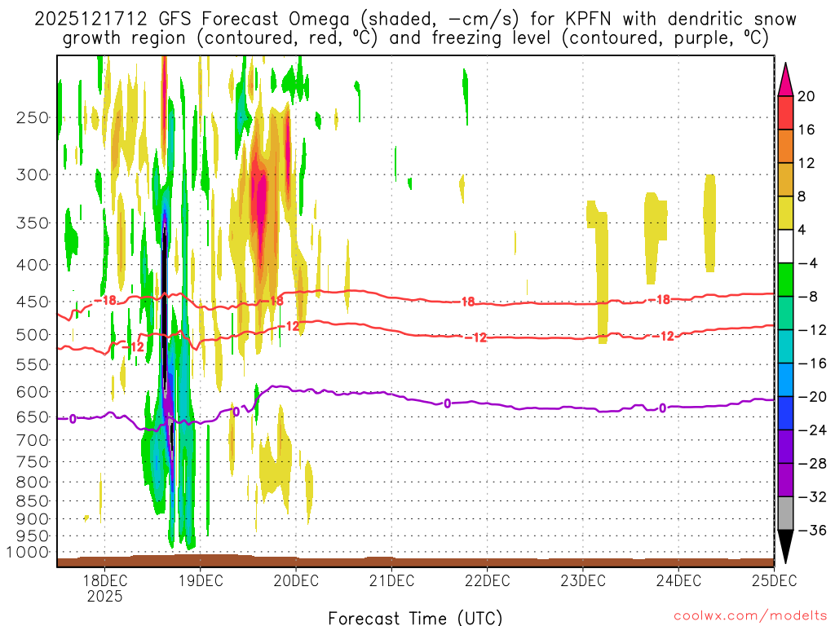
Task: Select the 350 pressure level axis label
Action: [32, 223]
